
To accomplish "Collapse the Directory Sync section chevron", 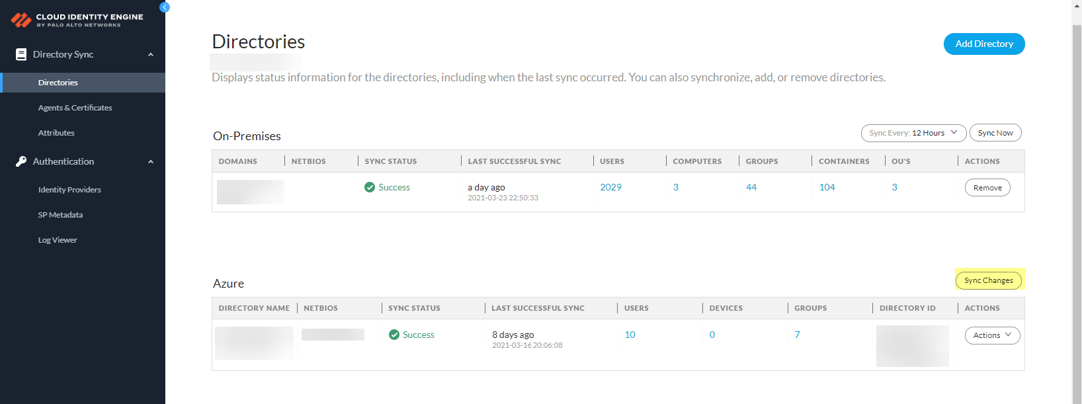I will (x=151, y=55).
